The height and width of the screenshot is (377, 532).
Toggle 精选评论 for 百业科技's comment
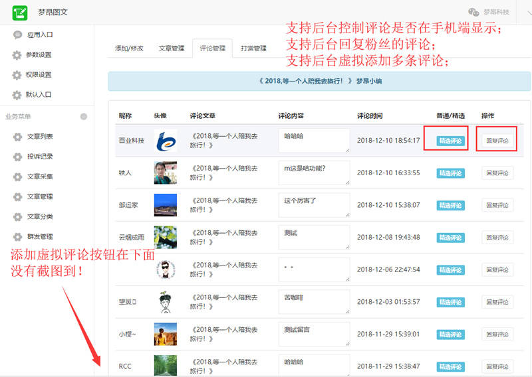click(x=450, y=141)
